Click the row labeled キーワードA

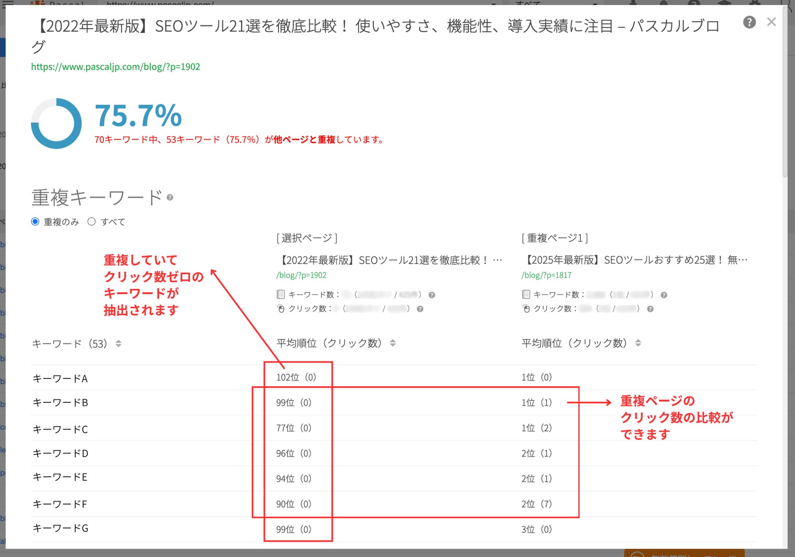(x=394, y=378)
